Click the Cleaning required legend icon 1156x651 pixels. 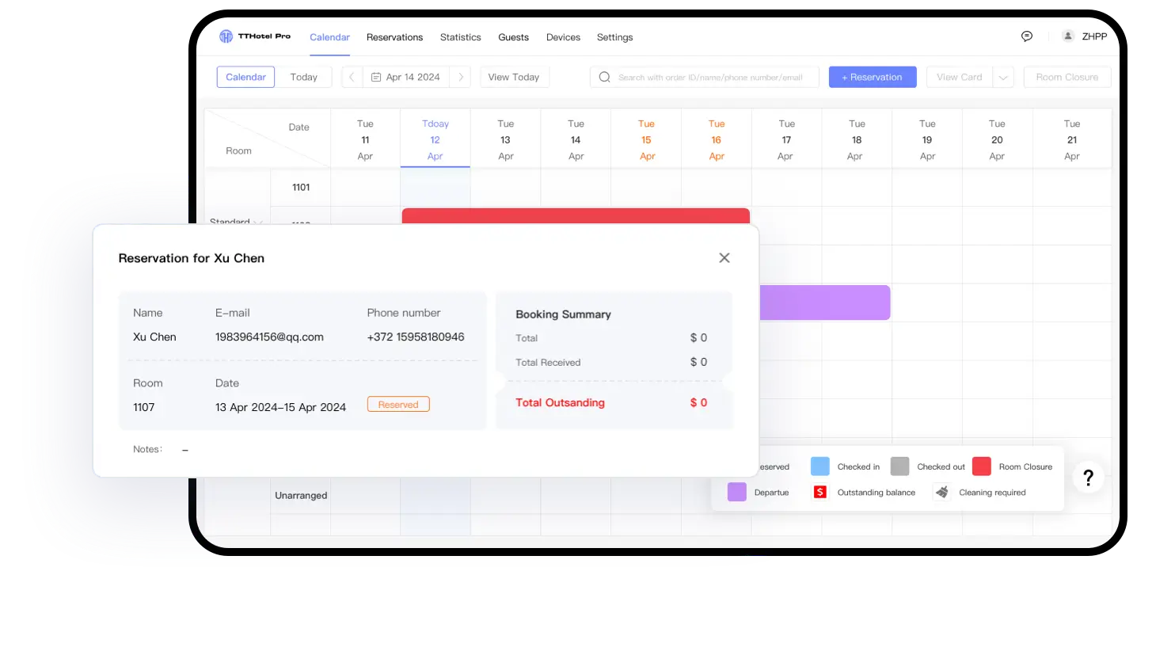click(x=941, y=492)
